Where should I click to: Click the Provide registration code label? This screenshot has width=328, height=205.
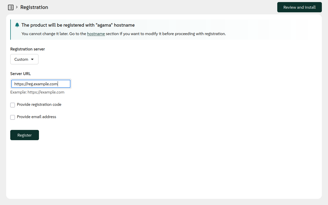click(39, 104)
